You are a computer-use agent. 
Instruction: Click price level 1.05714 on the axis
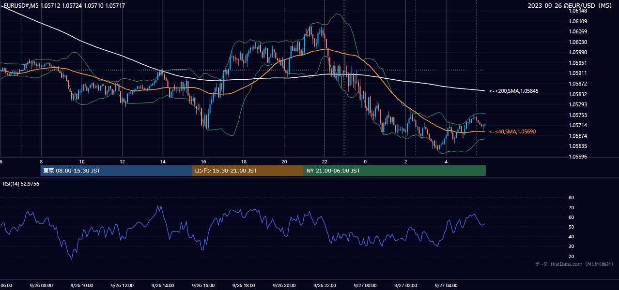[577, 125]
